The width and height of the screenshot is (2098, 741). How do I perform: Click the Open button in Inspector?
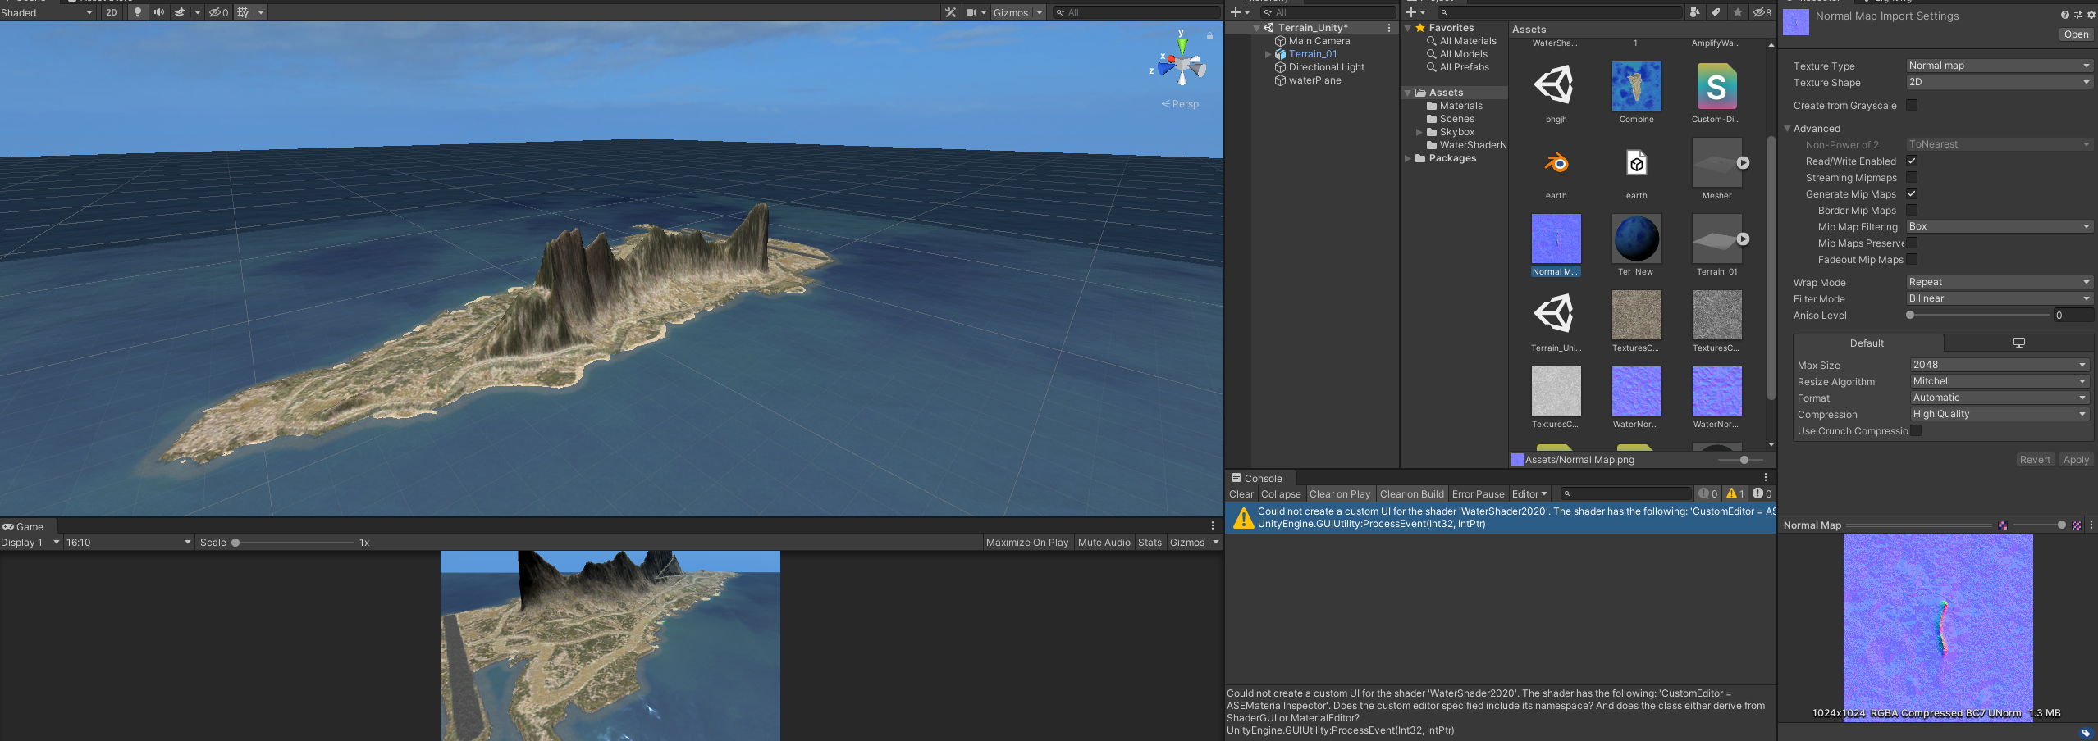point(2076,34)
